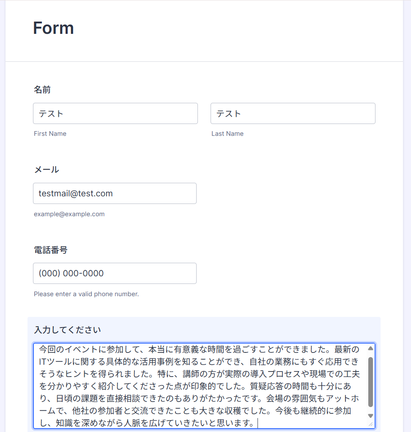
Task: Click the Last Name sublabel
Action: pos(227,134)
